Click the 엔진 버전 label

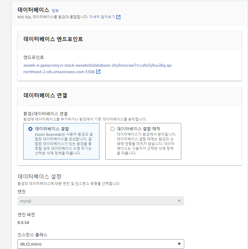pyautogui.click(x=26, y=214)
